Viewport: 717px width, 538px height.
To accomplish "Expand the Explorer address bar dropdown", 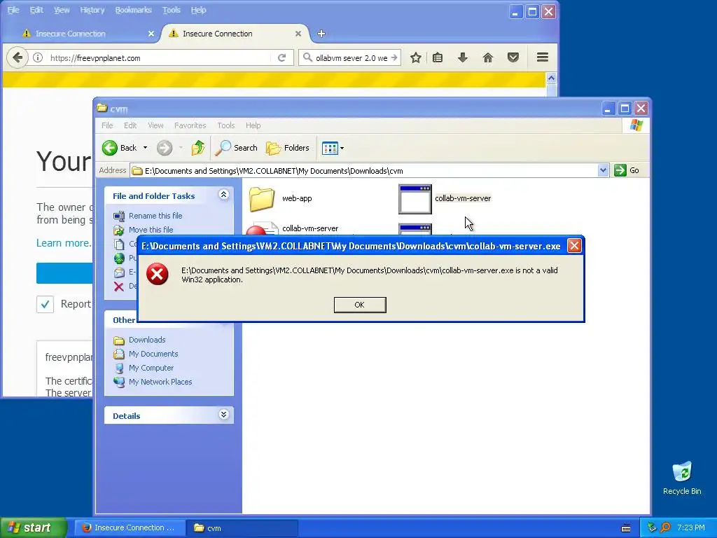I will coord(603,171).
